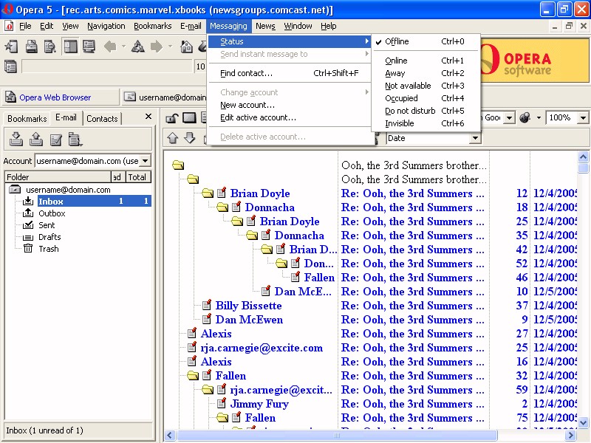The width and height of the screenshot is (591, 443).
Task: Click the Print toolbar icon
Action: [x=31, y=47]
